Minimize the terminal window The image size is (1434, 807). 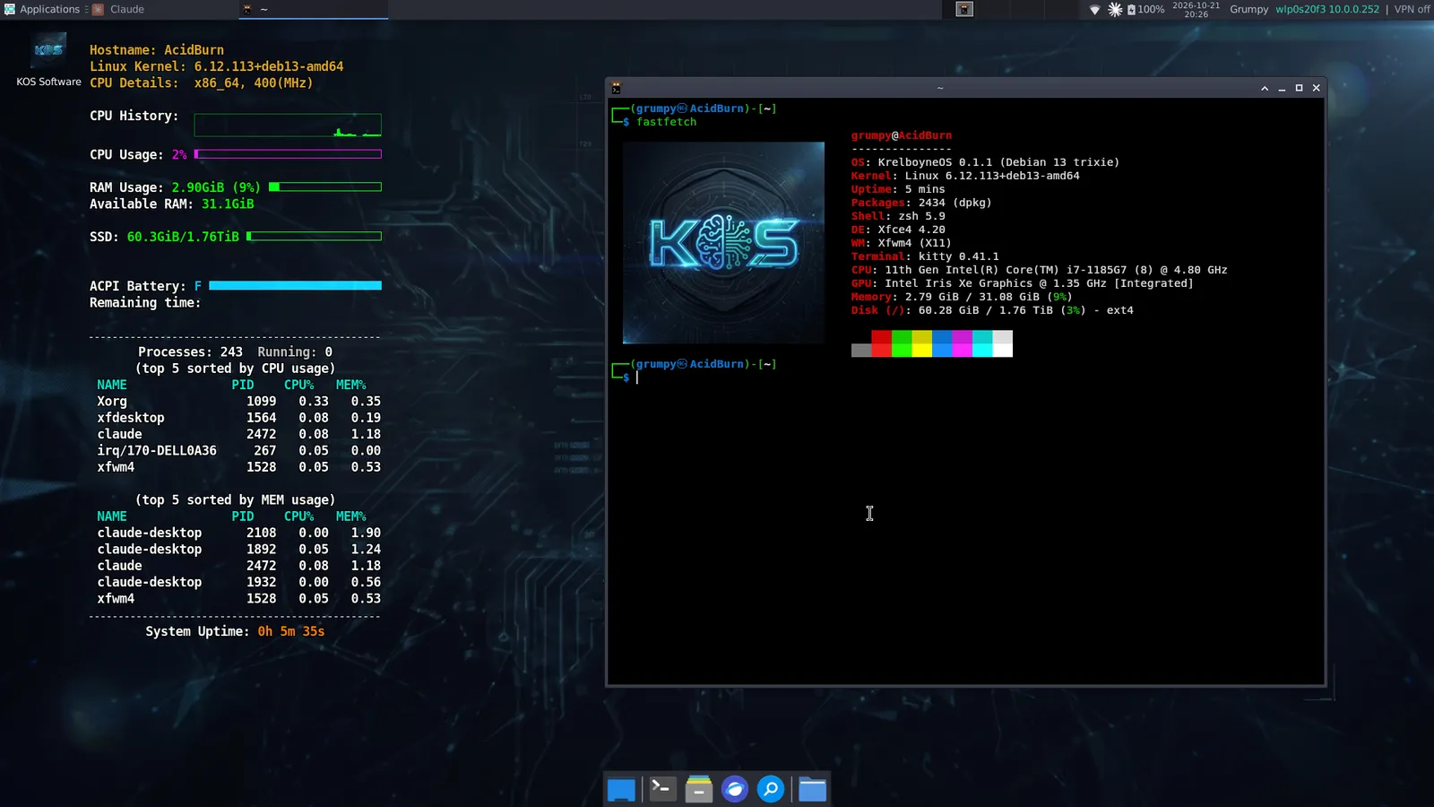click(1282, 88)
